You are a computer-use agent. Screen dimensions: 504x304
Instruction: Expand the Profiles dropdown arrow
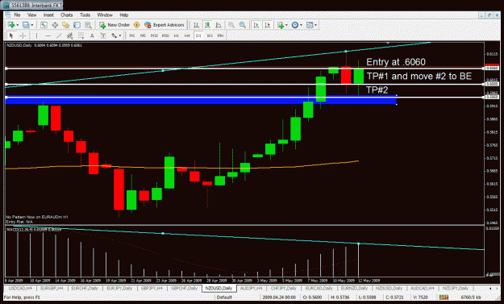[32, 25]
